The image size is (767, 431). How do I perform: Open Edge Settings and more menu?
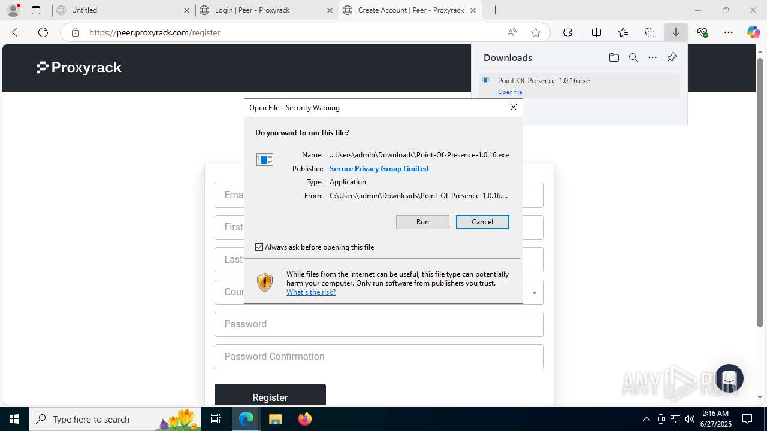point(729,32)
